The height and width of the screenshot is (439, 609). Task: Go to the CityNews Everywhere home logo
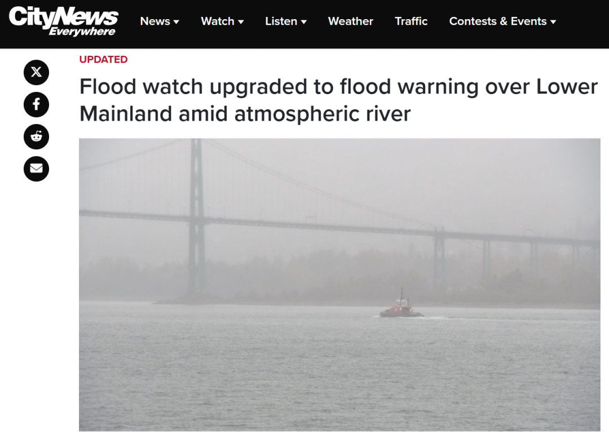pyautogui.click(x=63, y=21)
